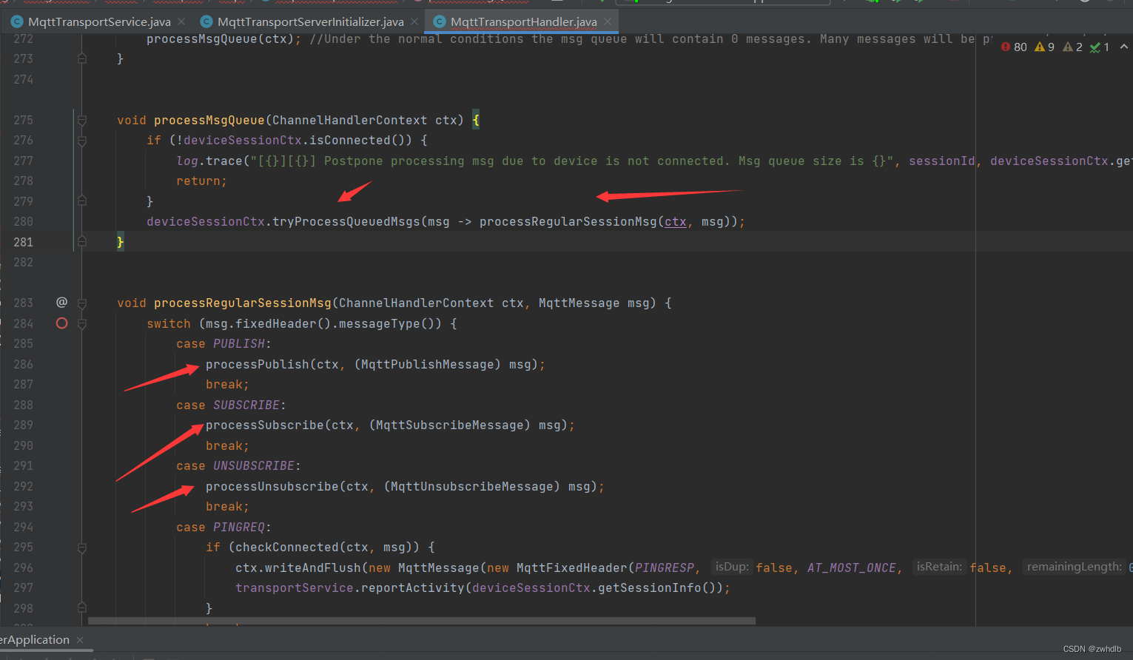Click the processPublish method call

(258, 365)
